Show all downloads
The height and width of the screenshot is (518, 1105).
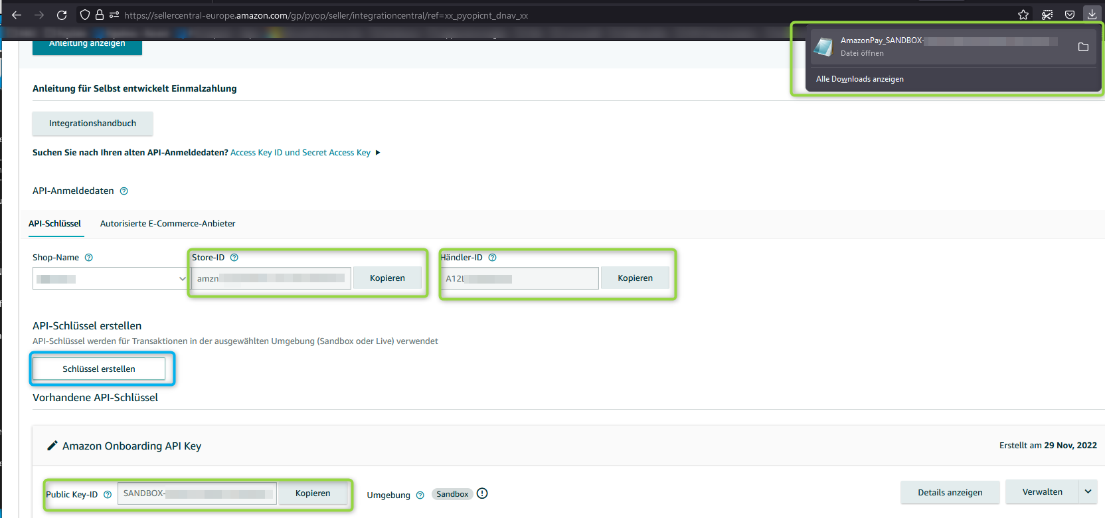859,79
